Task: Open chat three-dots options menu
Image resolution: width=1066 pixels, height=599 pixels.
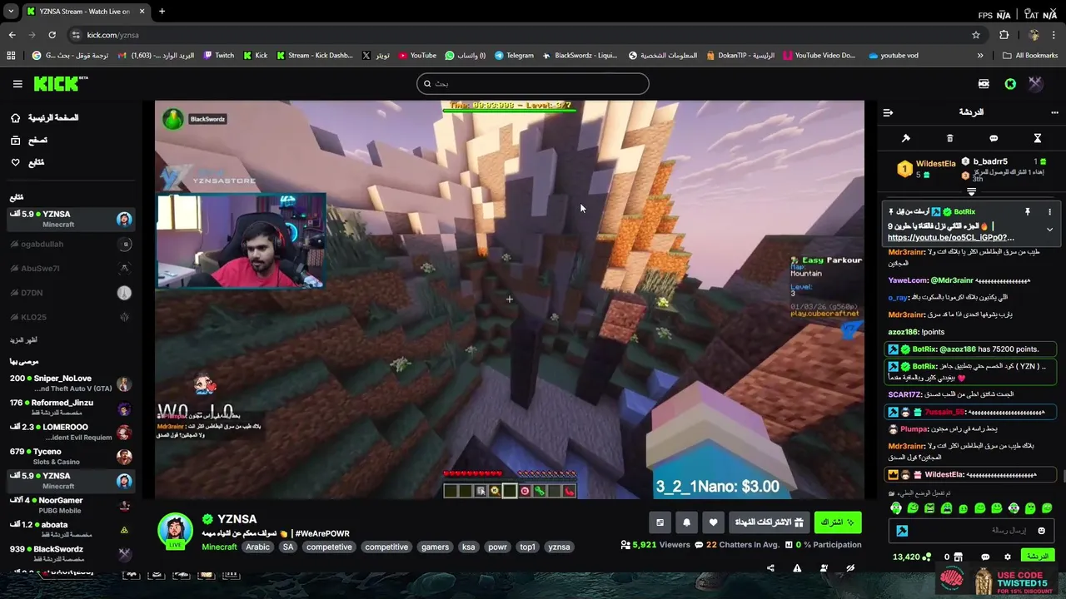Action: 1054,112
